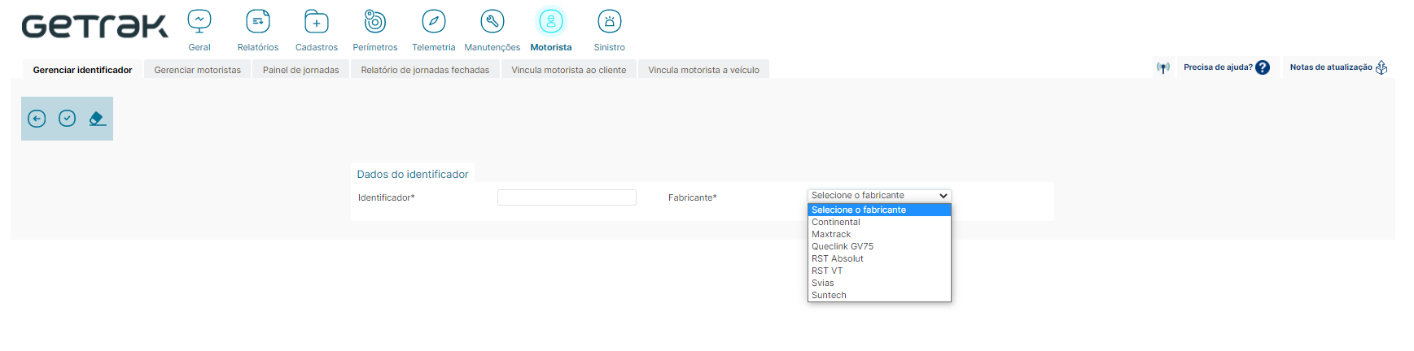
Task: Select Maxtrack manufacturer option
Action: pos(879,234)
